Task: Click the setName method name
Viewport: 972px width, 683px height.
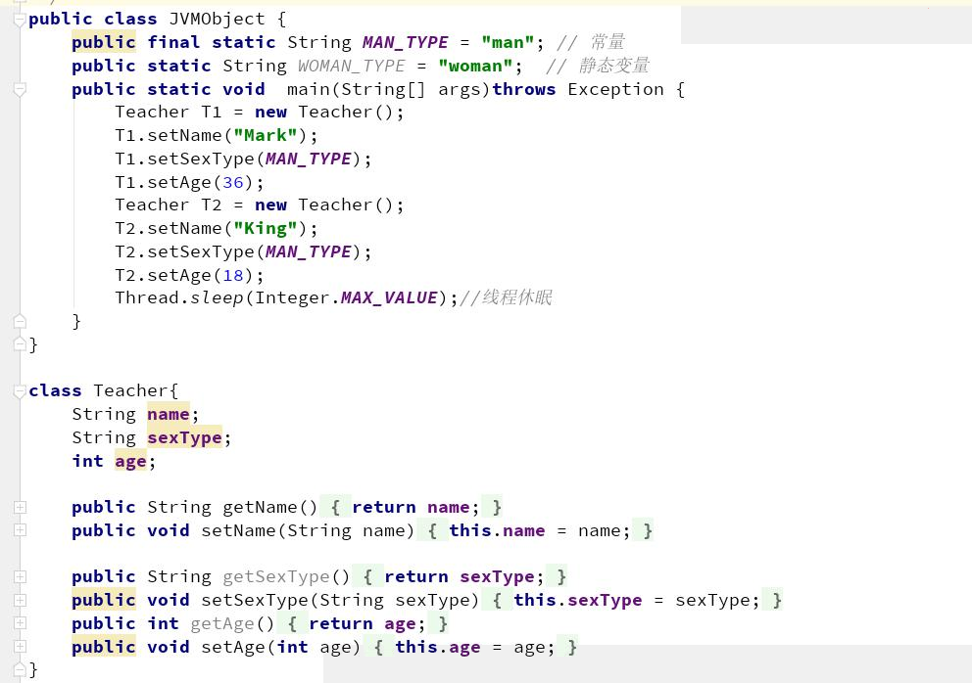Action: tap(238, 530)
